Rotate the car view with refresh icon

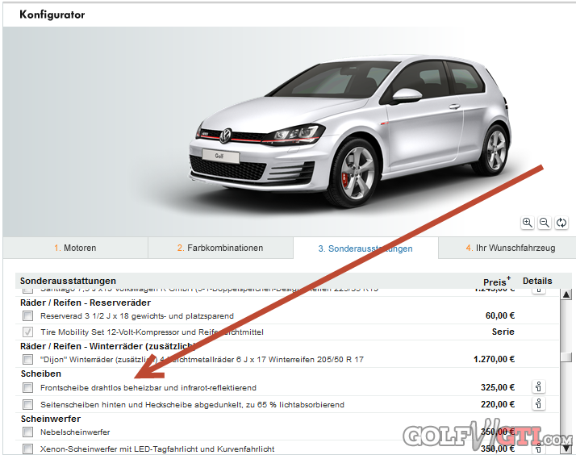[x=561, y=223]
